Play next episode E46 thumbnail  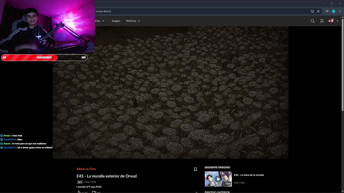pos(218,179)
